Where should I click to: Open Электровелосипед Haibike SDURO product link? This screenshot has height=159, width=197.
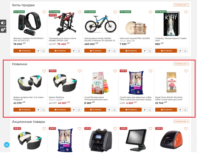[100, 40]
